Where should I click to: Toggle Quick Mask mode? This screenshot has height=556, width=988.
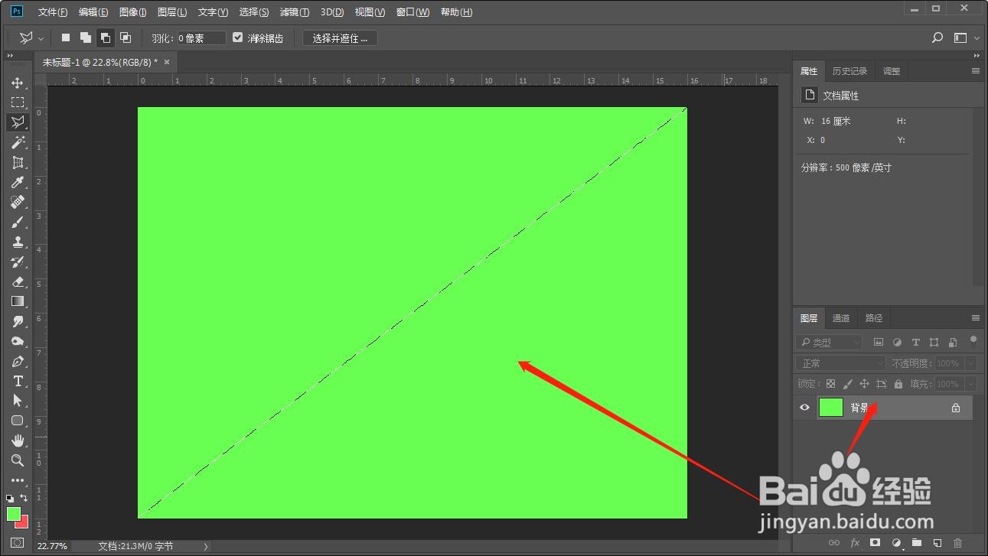(18, 542)
